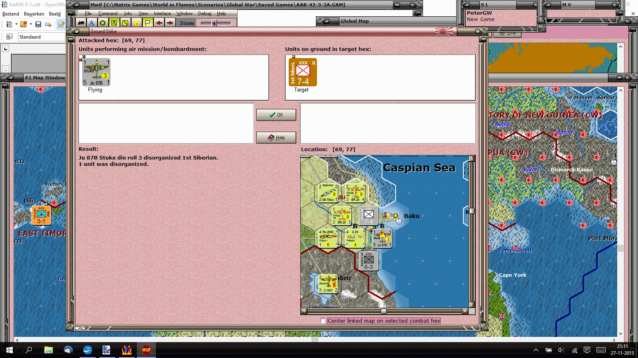This screenshot has height=358, width=638.
Task: Open the Bestand menu in OpenOffice
Action: point(11,14)
